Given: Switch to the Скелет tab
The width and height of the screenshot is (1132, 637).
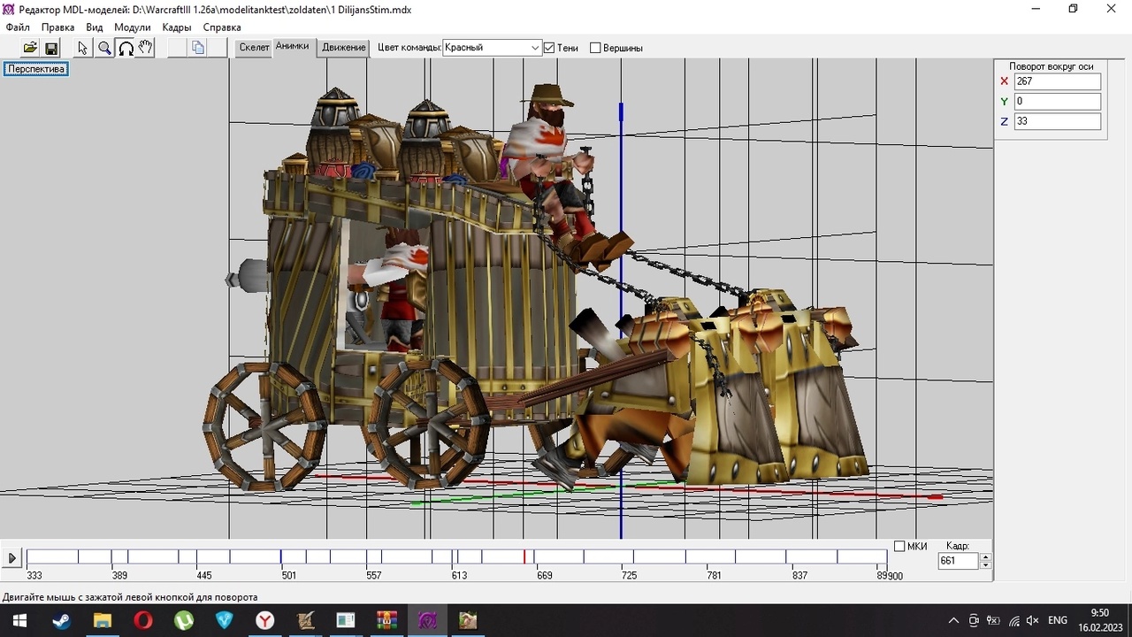Looking at the screenshot, I should pyautogui.click(x=254, y=48).
